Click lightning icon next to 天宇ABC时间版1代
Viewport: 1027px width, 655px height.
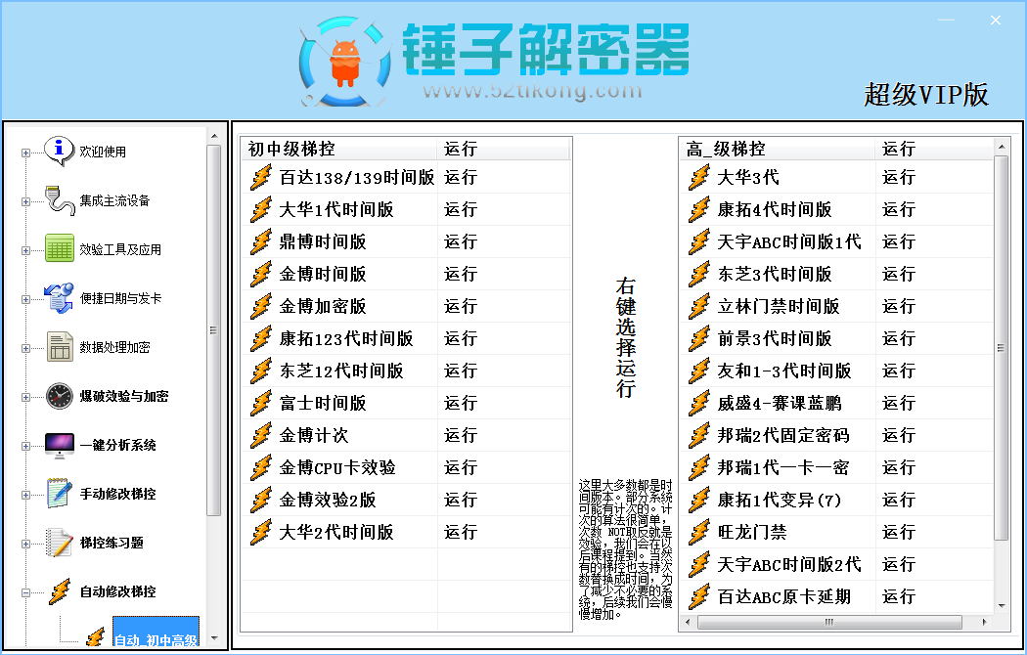pos(699,241)
